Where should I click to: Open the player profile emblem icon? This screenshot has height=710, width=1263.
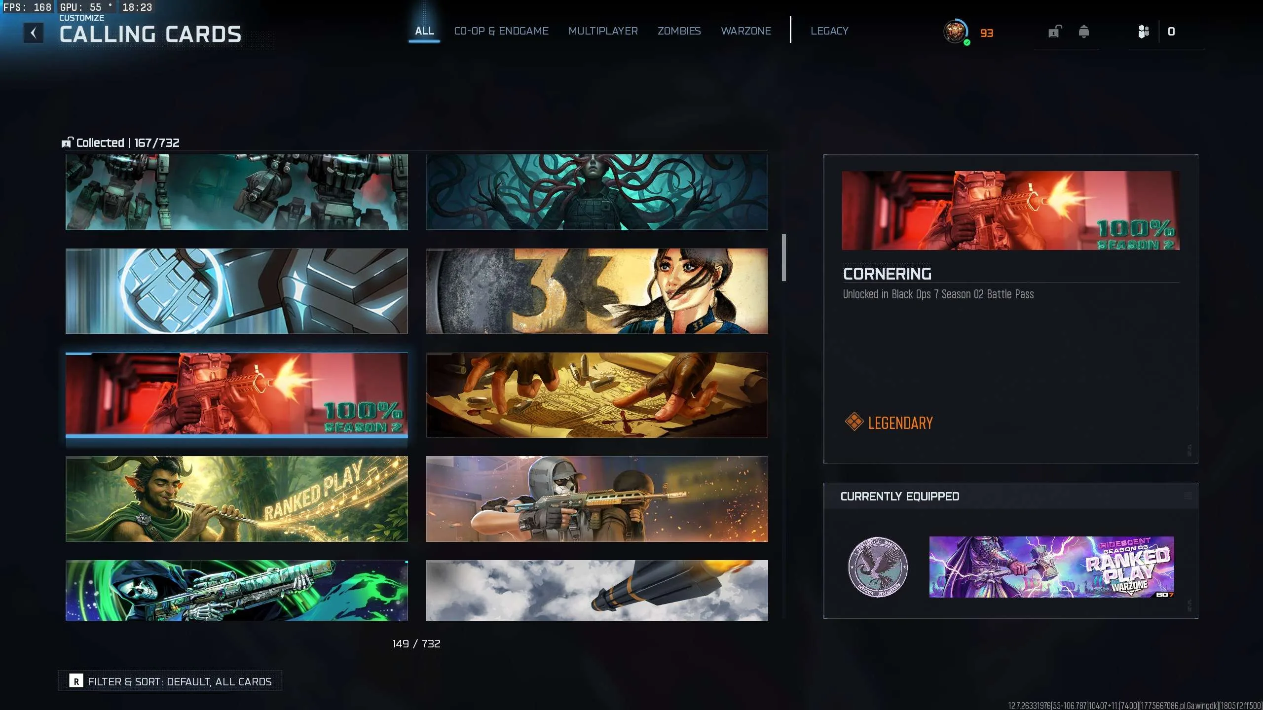tap(956, 32)
